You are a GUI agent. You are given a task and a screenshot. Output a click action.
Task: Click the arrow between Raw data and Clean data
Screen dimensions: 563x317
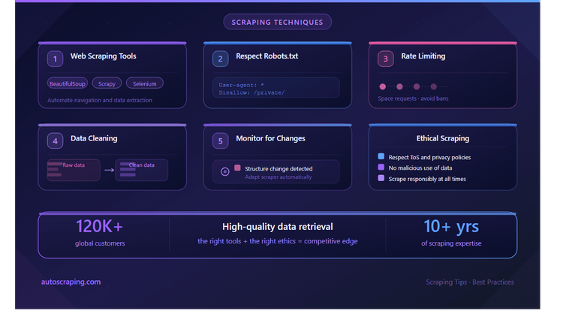coord(109,170)
